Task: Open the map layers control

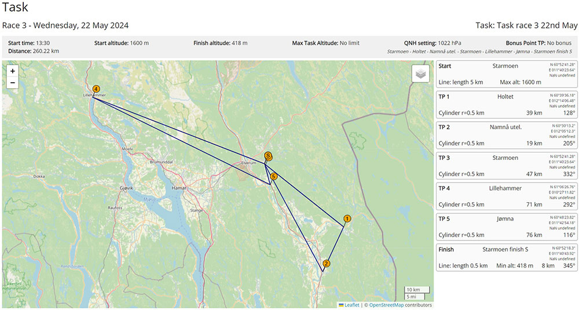Action: [x=421, y=74]
